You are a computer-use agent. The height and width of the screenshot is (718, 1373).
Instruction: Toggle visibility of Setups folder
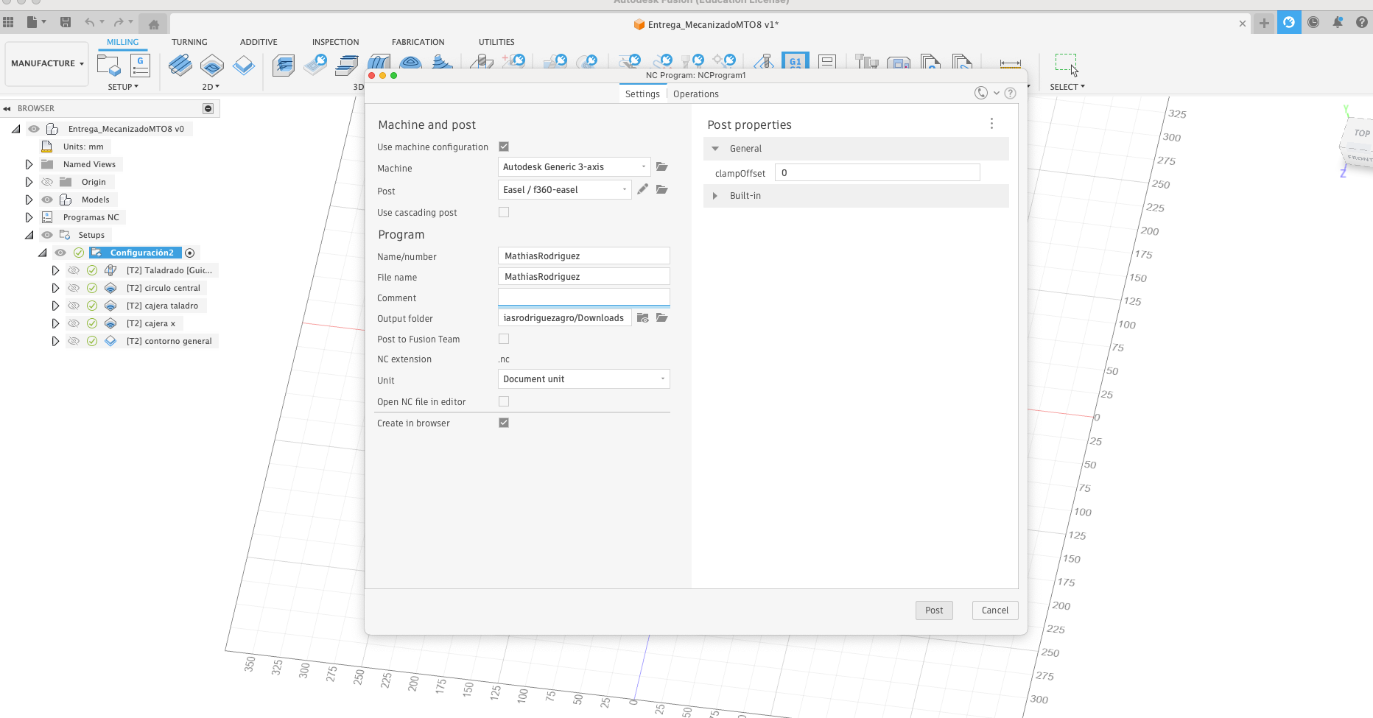click(47, 235)
